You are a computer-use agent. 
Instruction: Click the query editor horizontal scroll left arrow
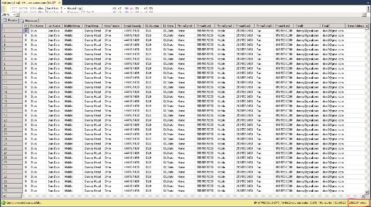coord(18,15)
